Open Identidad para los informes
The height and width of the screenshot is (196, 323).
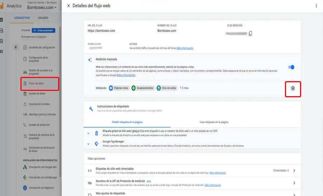pos(39,114)
